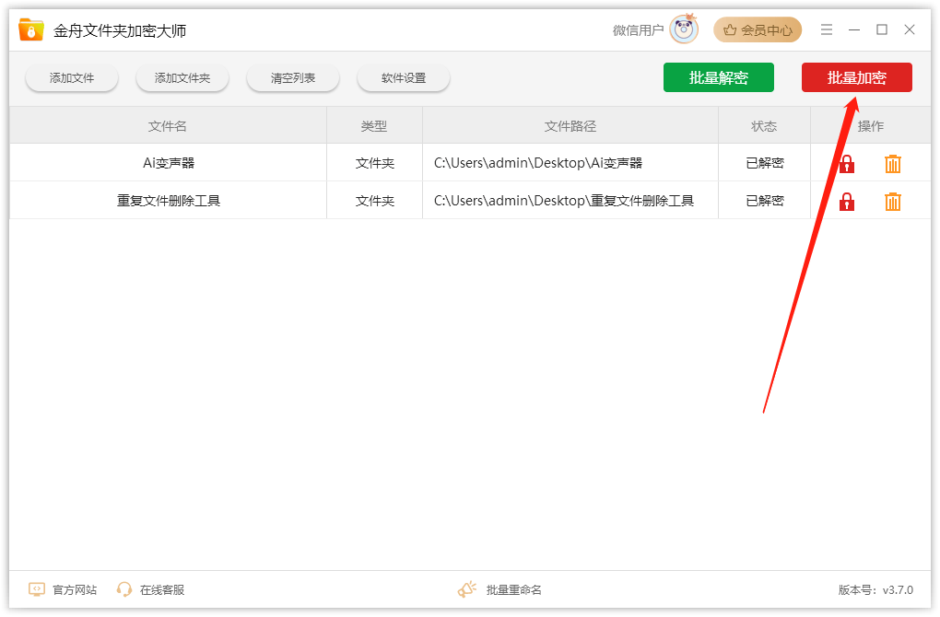Start 批量解密 batch decryption
The image size is (940, 617).
pos(719,77)
